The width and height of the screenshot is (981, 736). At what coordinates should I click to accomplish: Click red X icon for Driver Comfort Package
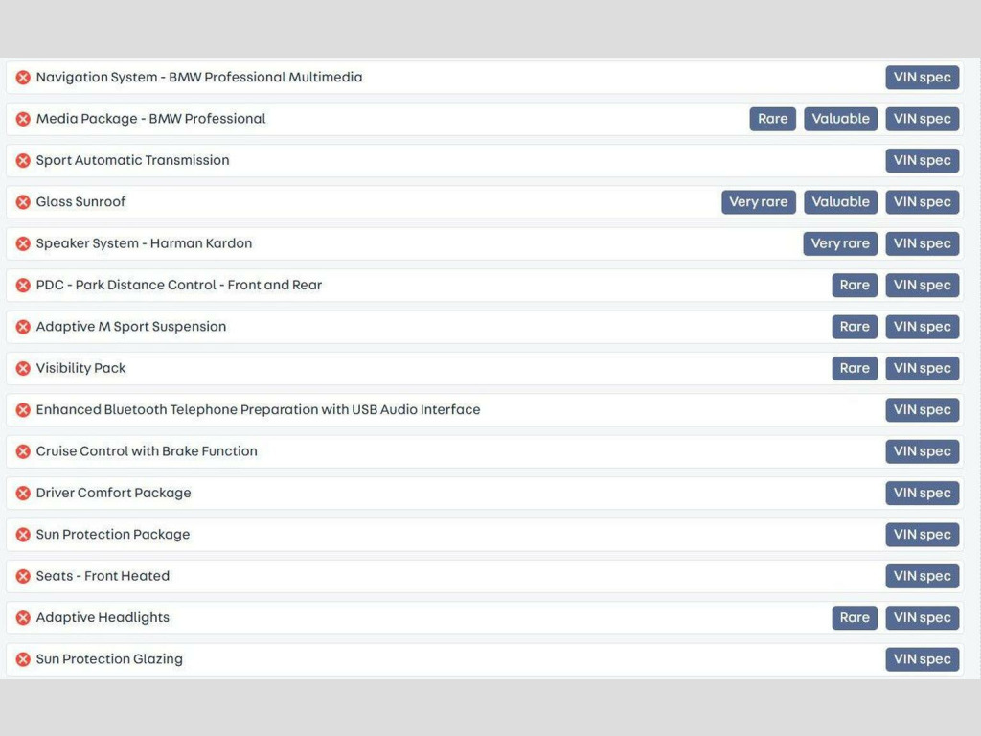pyautogui.click(x=23, y=493)
